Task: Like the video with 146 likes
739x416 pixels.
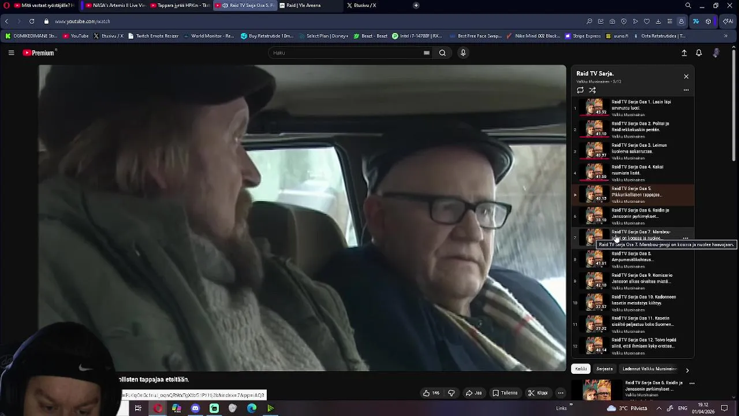Action: pyautogui.click(x=431, y=393)
